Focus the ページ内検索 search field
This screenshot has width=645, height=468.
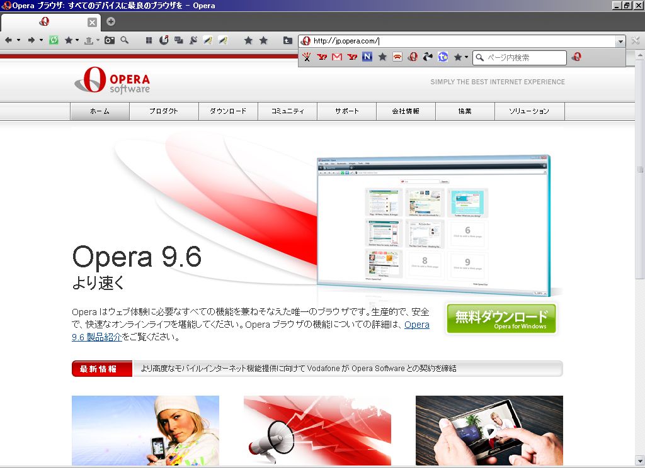point(520,57)
